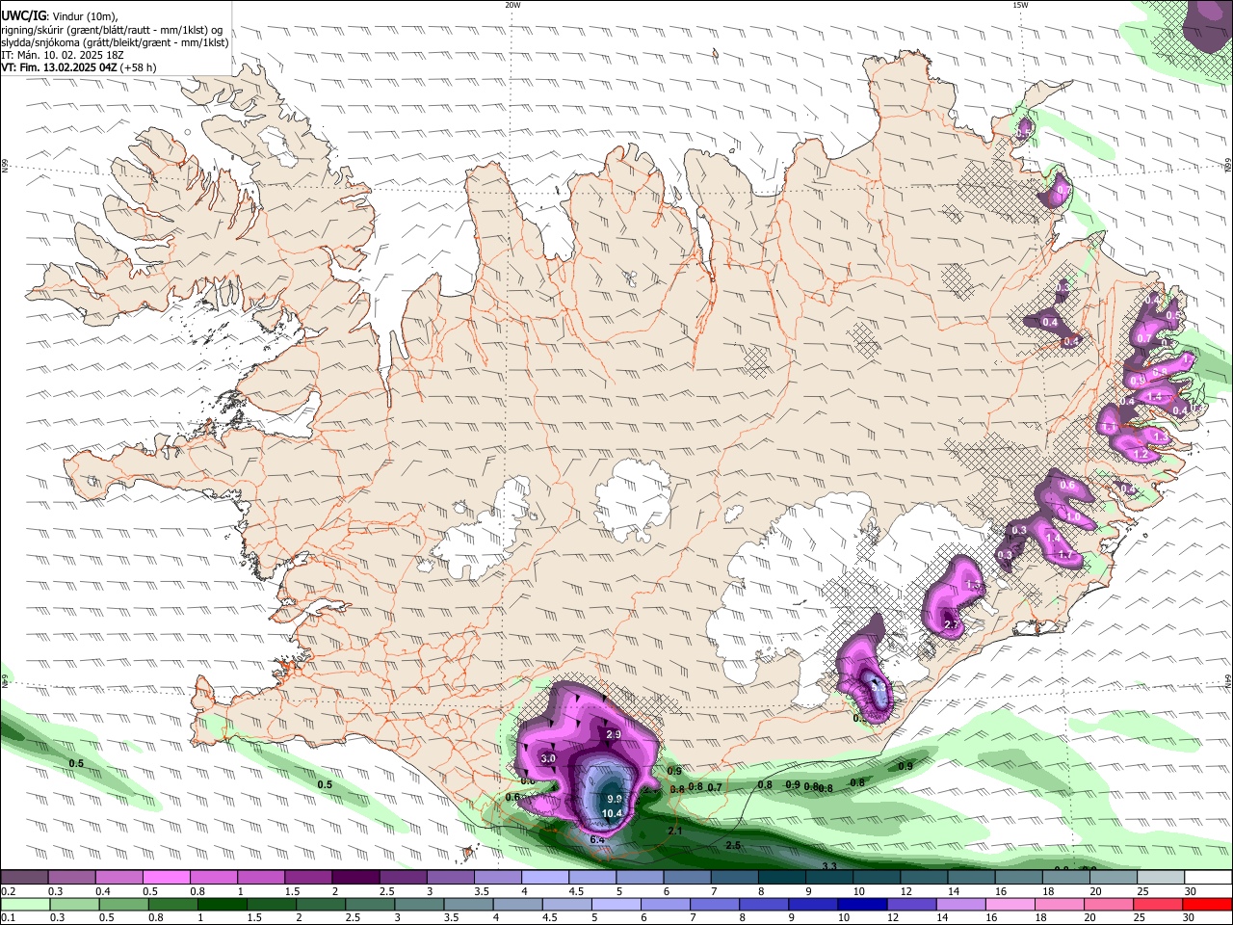Click the 'IT: Mán. 10. 02. 2025 18Z' line
Screen dimensions: 1233x925
[x=62, y=55]
